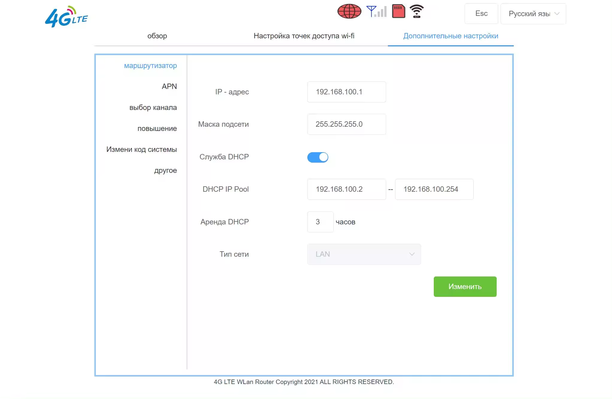Click the antenna signal strength icon
The width and height of the screenshot is (612, 399).
coord(377,11)
